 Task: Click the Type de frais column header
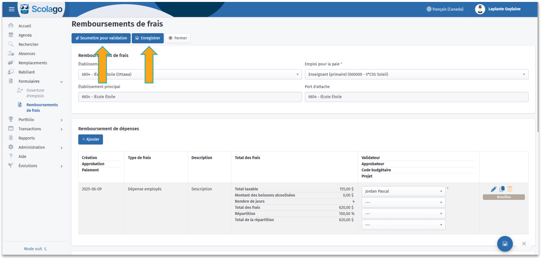[x=139, y=158]
